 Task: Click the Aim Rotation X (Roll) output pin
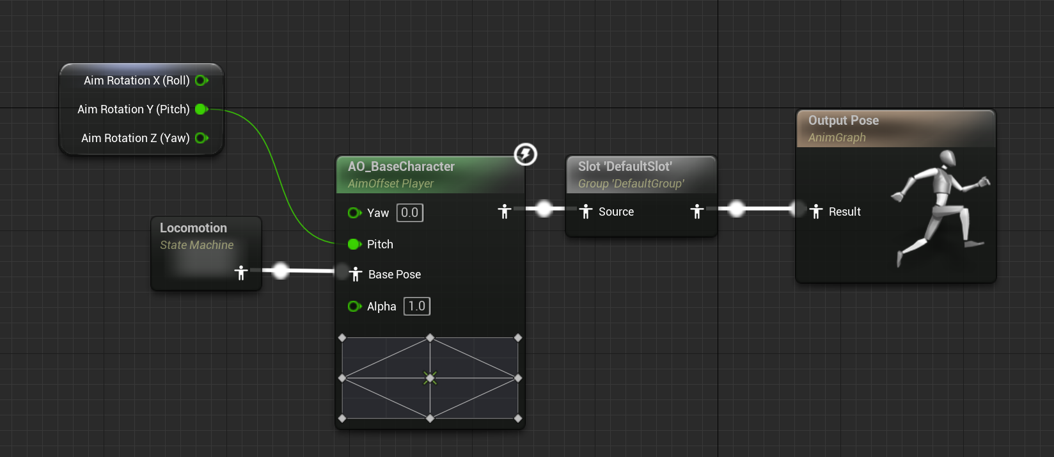pyautogui.click(x=201, y=81)
